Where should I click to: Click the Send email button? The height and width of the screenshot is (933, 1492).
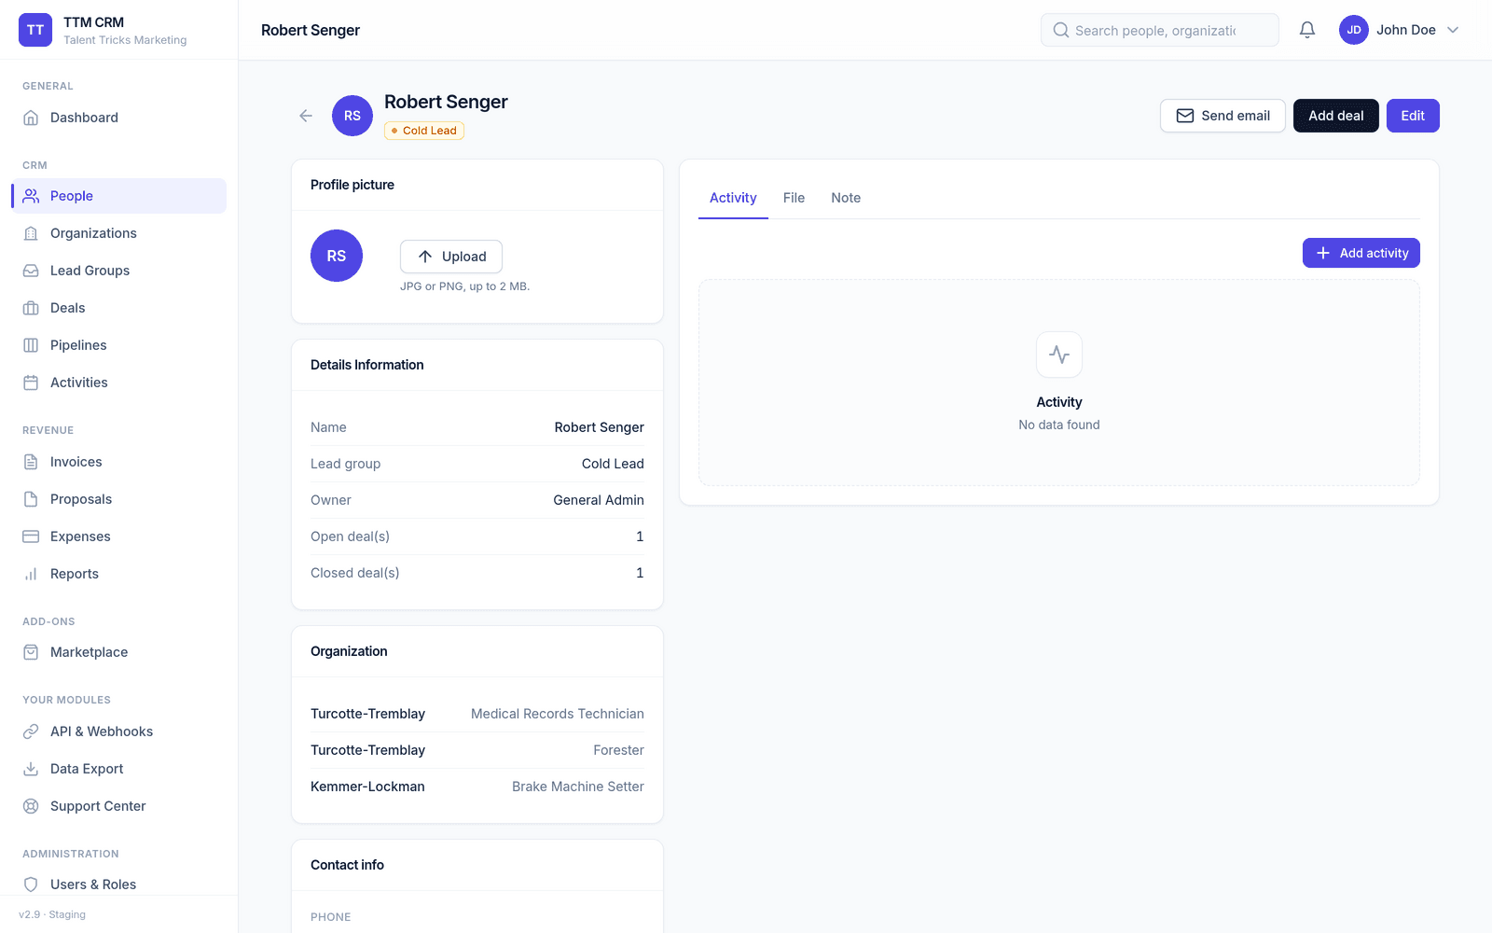tap(1223, 116)
